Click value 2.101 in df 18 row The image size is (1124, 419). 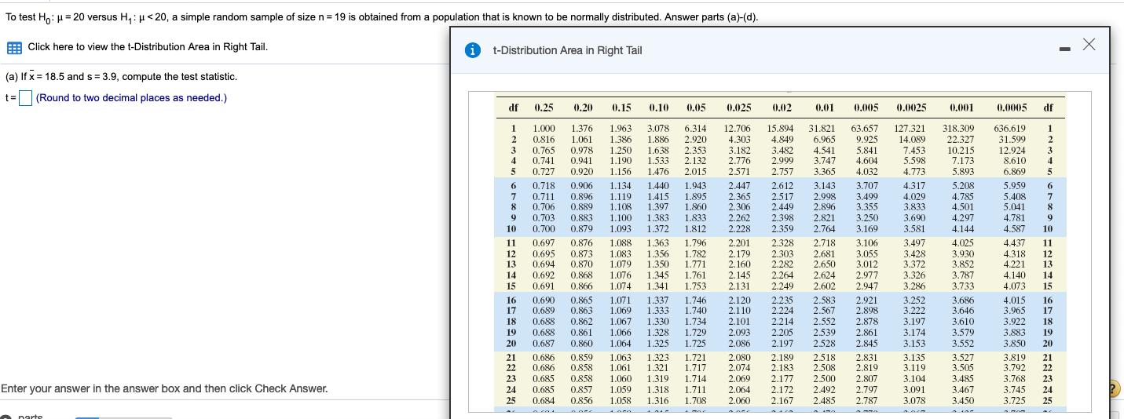click(739, 321)
